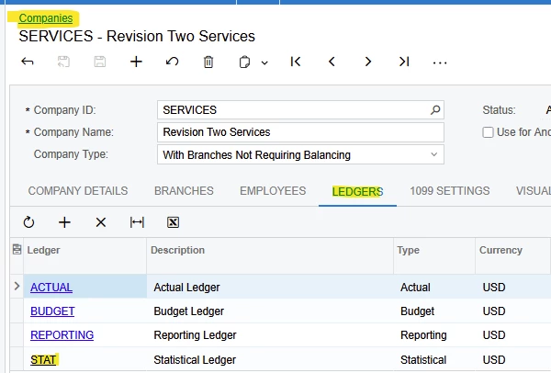Click the 'Actual' type cell
This screenshot has height=373, width=551.
pos(434,287)
